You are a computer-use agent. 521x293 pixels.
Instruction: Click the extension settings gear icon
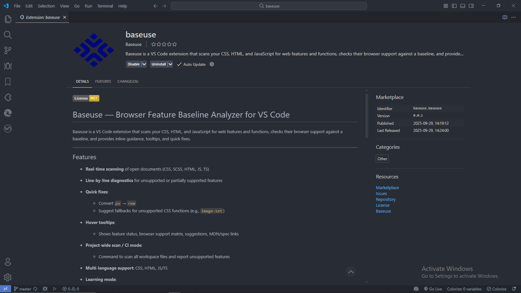(x=212, y=64)
